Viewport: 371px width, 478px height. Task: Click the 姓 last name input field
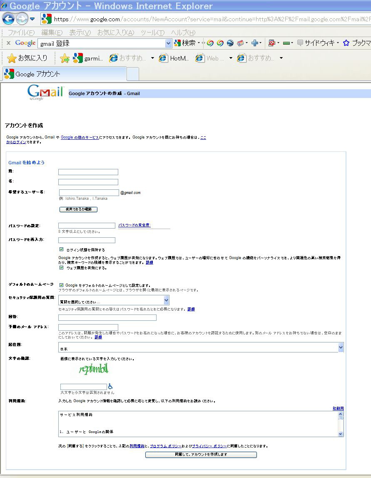88,172
